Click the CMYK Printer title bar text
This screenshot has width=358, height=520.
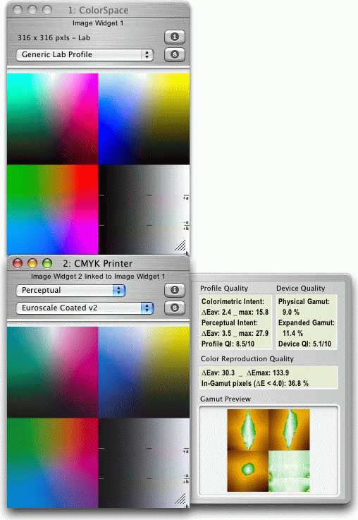point(97,264)
